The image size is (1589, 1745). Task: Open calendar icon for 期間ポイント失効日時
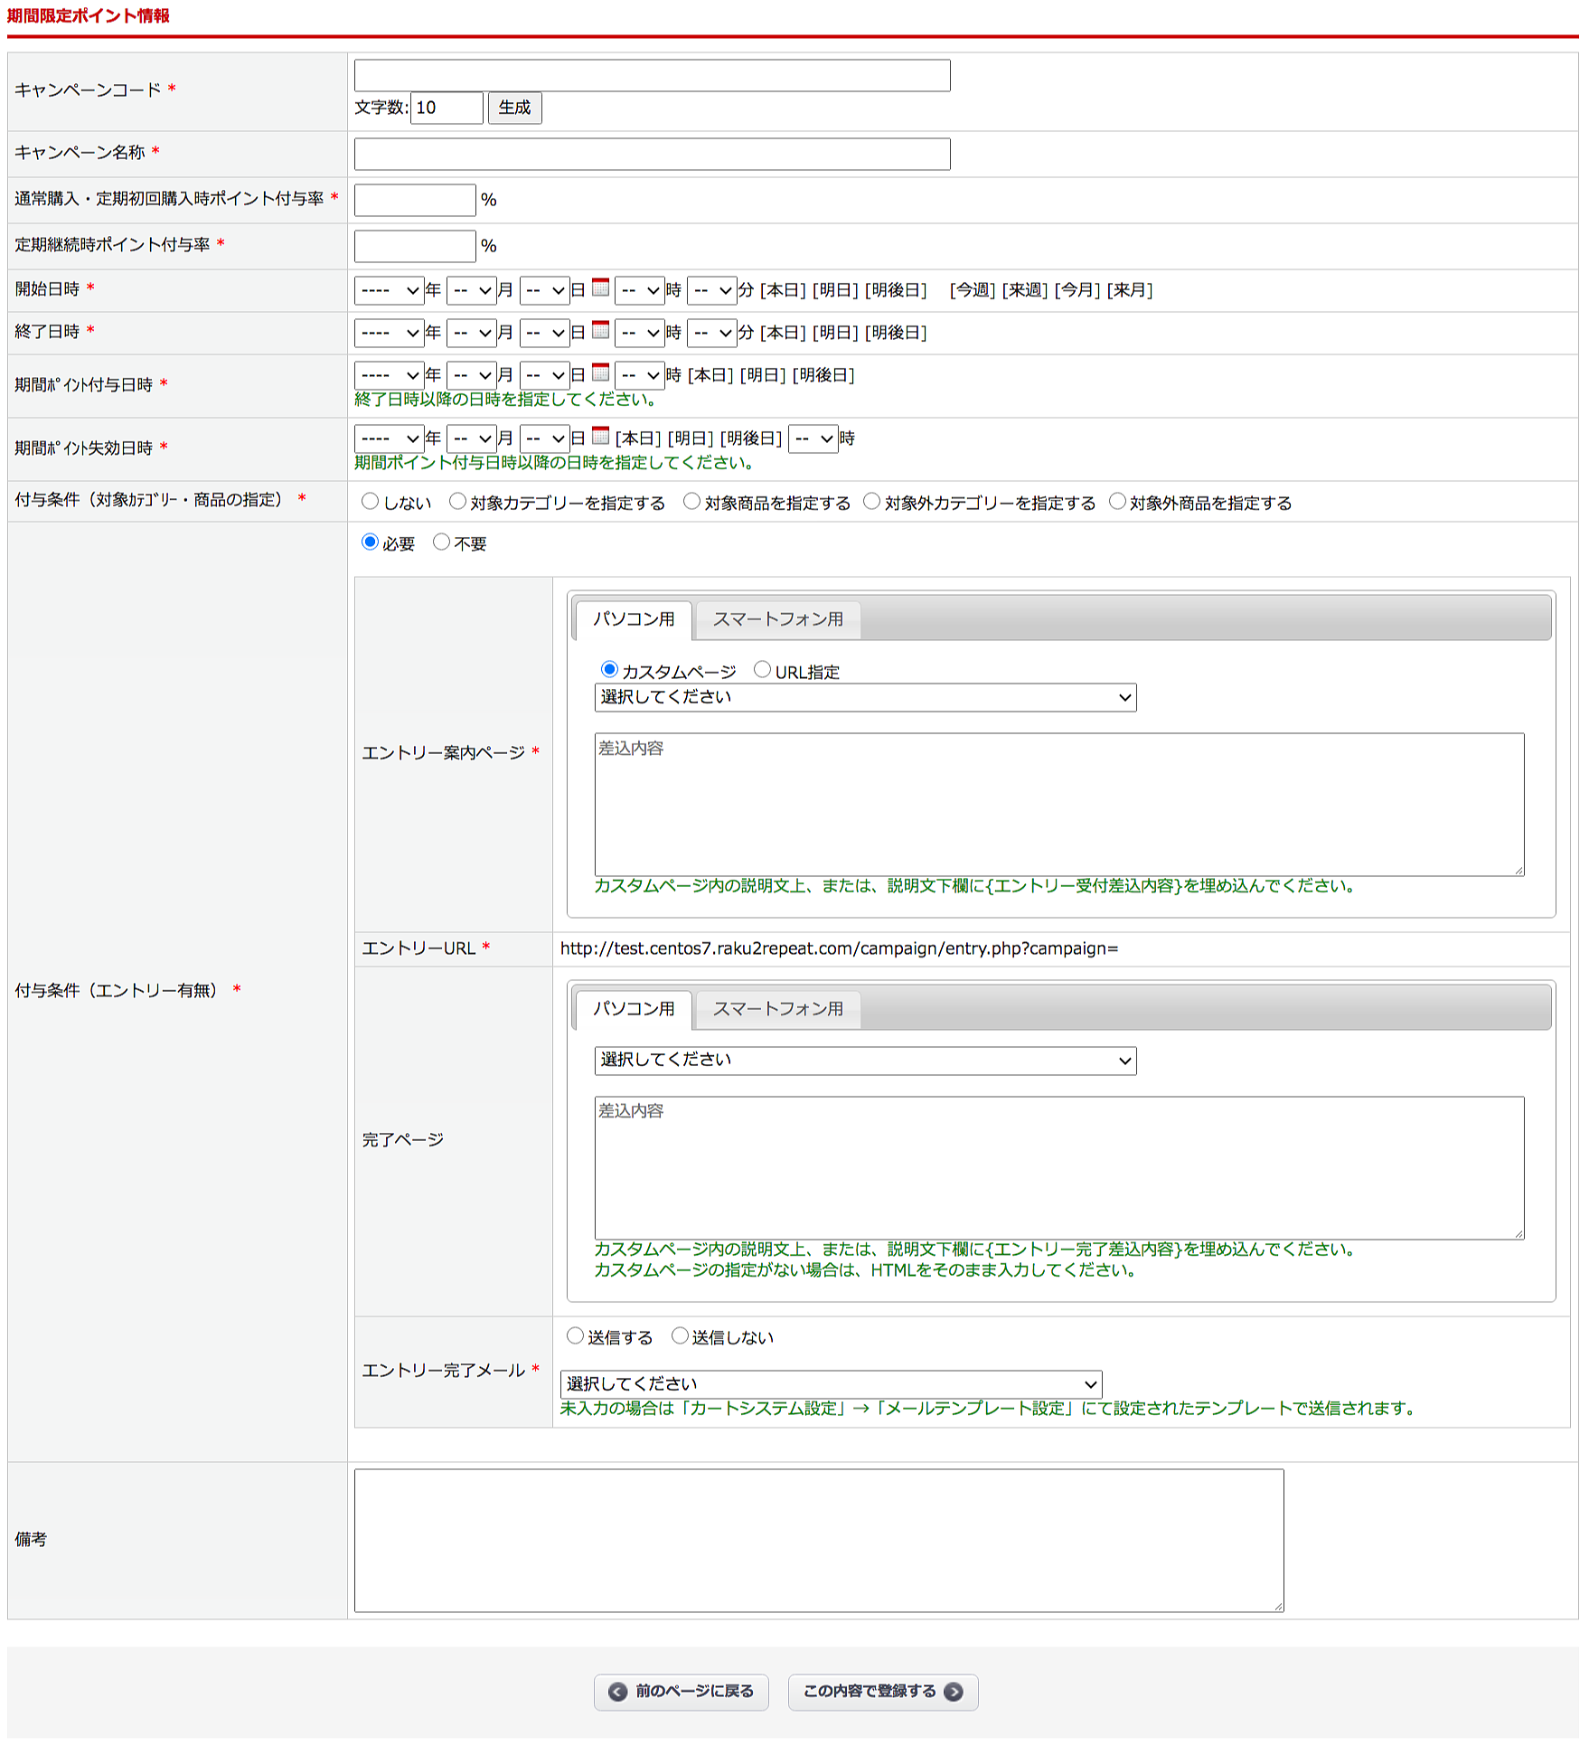coord(600,437)
